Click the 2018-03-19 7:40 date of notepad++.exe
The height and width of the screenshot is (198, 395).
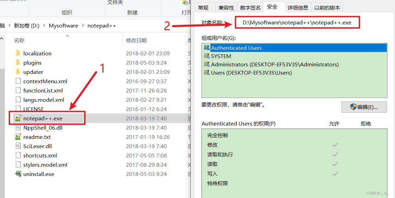click(146, 118)
